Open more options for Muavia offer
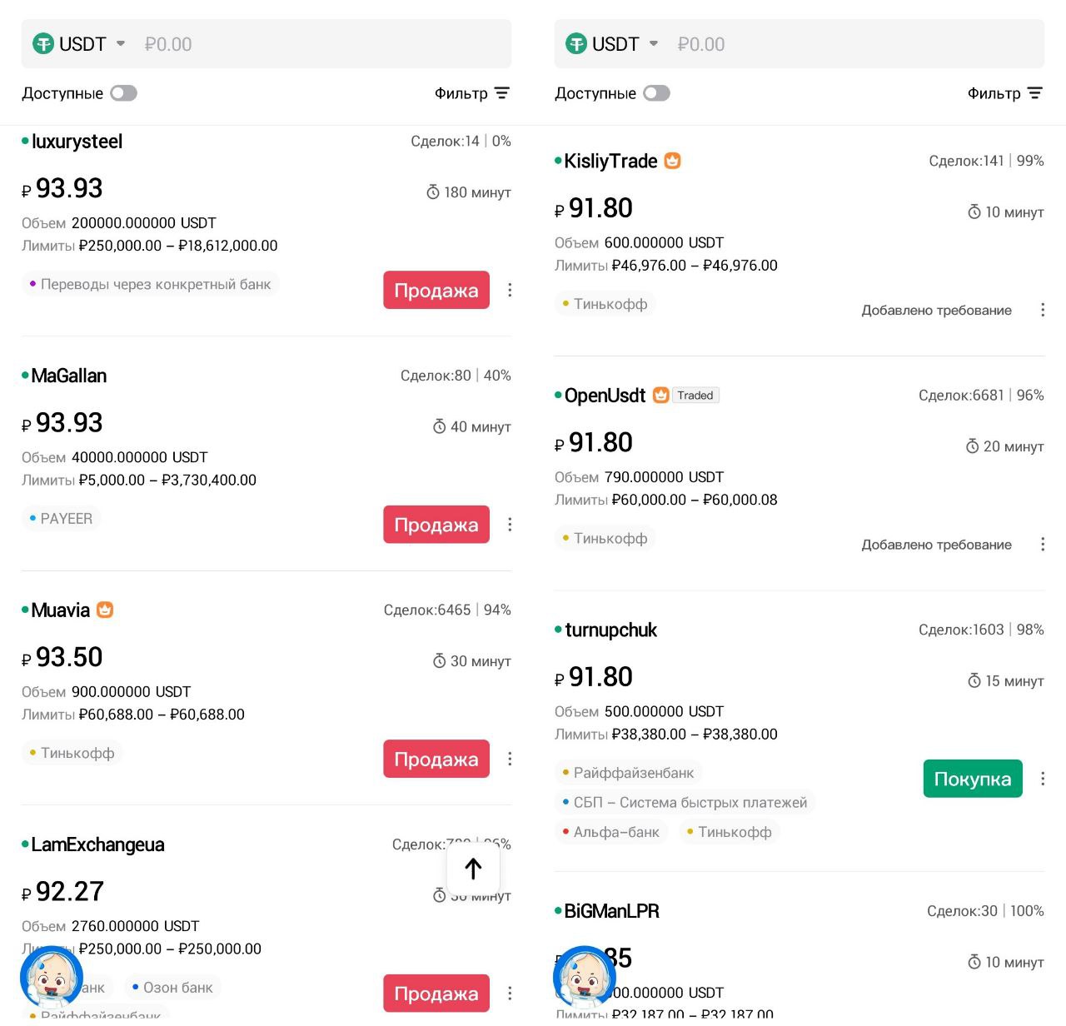 [x=510, y=759]
